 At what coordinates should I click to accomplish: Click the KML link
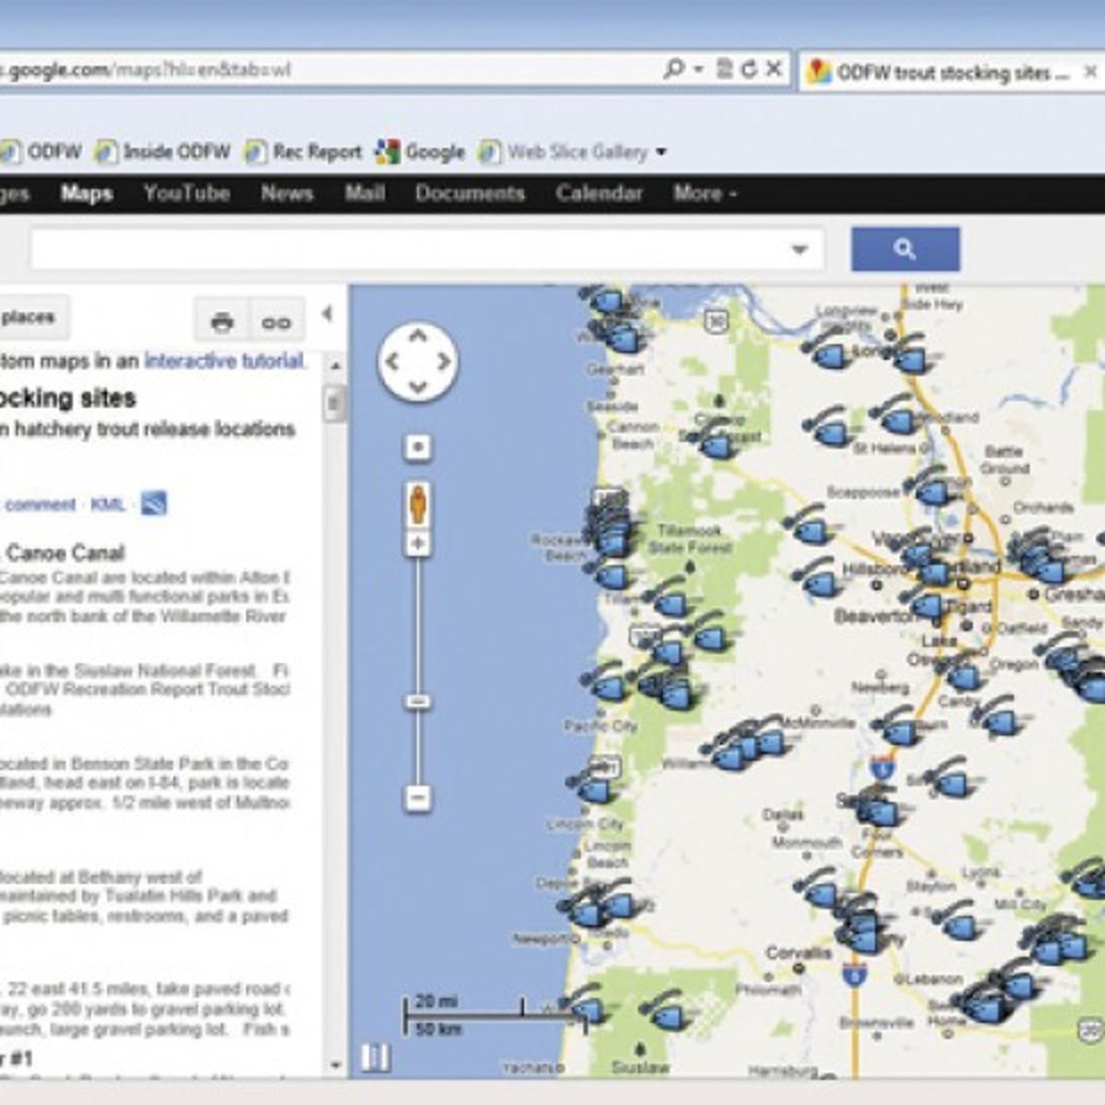(108, 505)
